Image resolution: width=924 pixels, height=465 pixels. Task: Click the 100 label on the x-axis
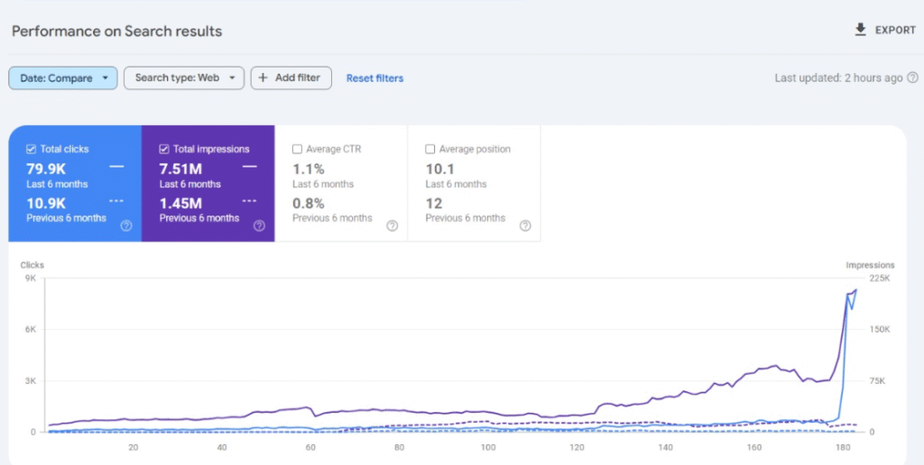(488, 448)
